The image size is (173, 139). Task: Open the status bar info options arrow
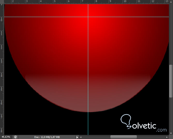pos(77,137)
